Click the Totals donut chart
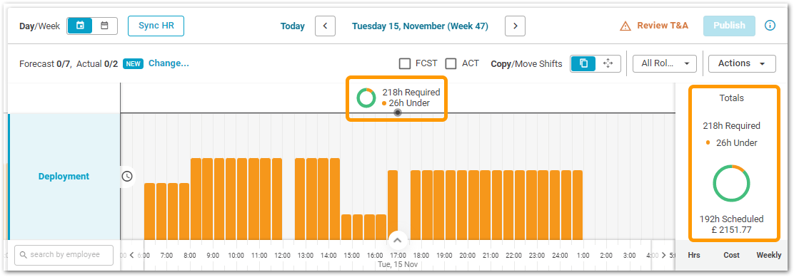 pyautogui.click(x=731, y=184)
